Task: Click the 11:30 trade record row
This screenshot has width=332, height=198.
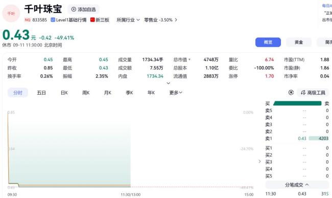Action: [x=297, y=194]
